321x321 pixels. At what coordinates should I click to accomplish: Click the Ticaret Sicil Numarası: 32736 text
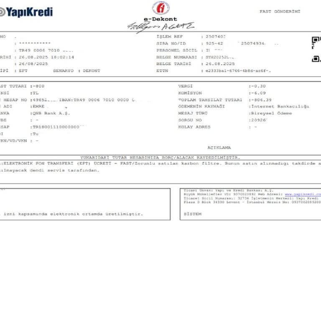217,198
